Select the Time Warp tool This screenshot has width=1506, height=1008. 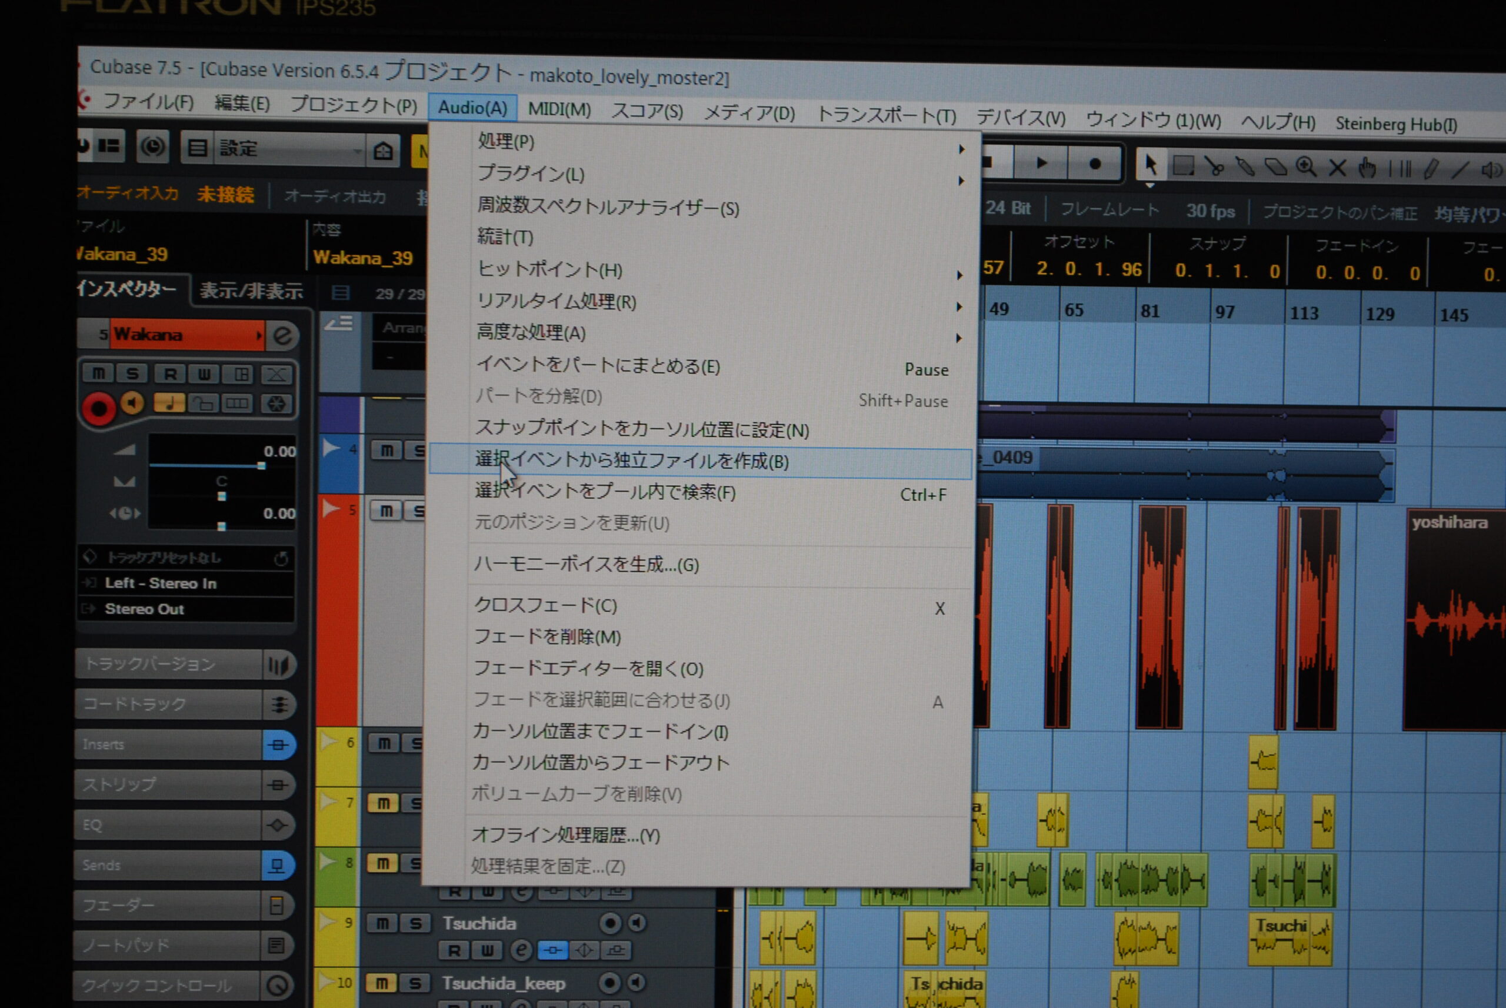click(x=1400, y=170)
